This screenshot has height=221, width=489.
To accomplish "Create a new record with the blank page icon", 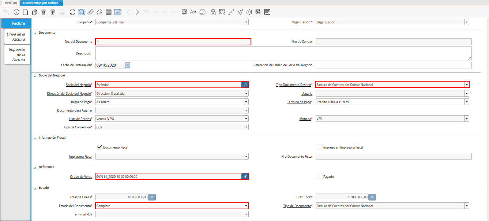I will coord(25,12).
